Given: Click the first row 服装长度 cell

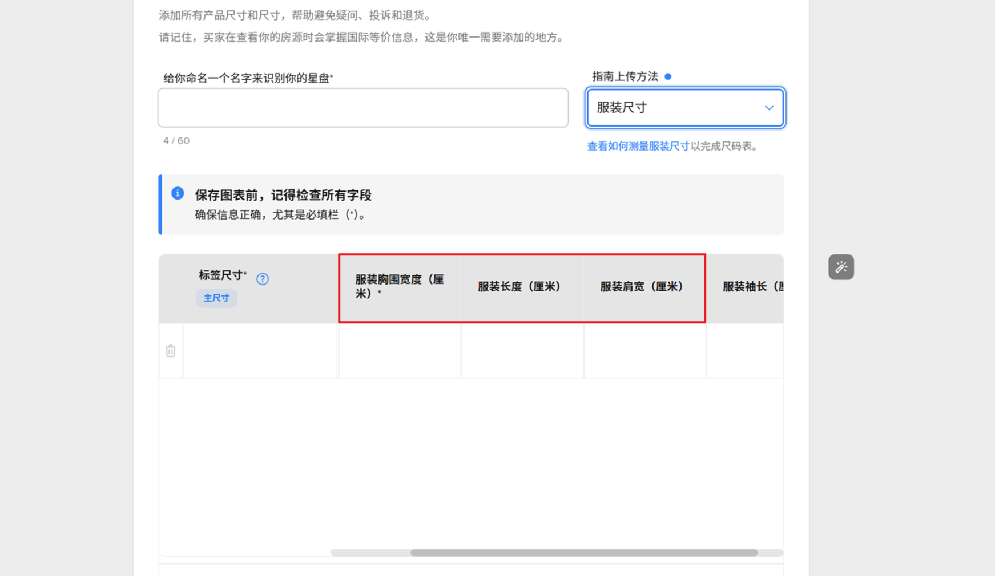Looking at the screenshot, I should pyautogui.click(x=522, y=351).
